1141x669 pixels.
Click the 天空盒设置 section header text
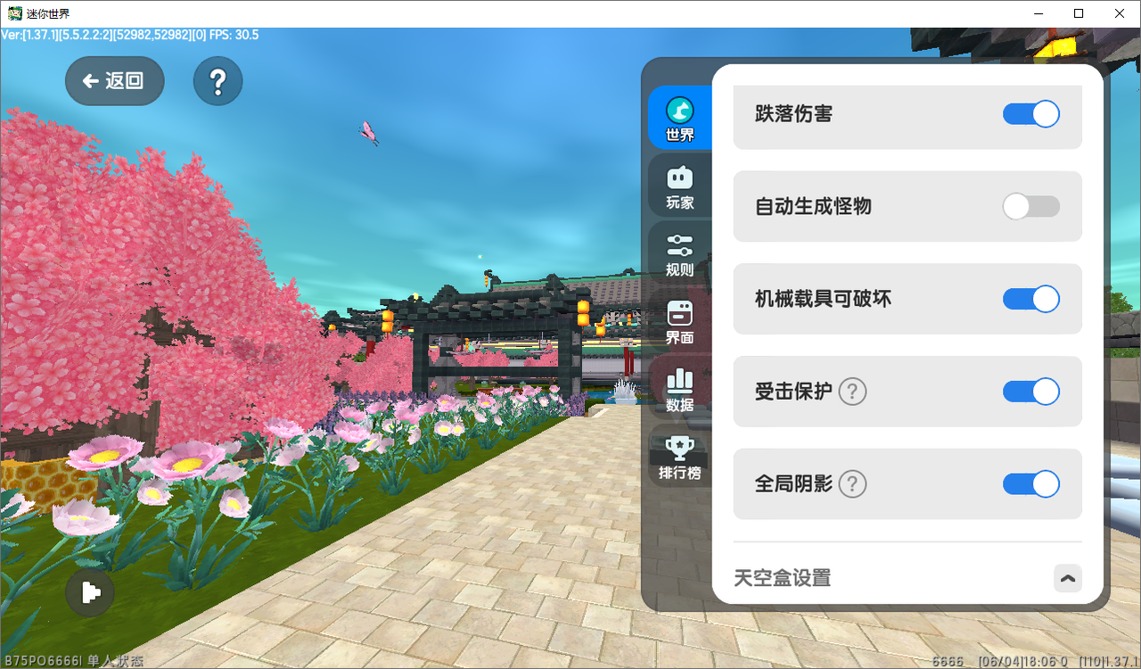coord(783,578)
